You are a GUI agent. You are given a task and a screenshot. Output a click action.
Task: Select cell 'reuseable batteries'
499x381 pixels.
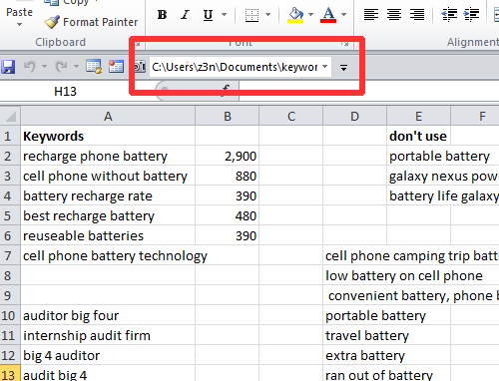[108, 236]
